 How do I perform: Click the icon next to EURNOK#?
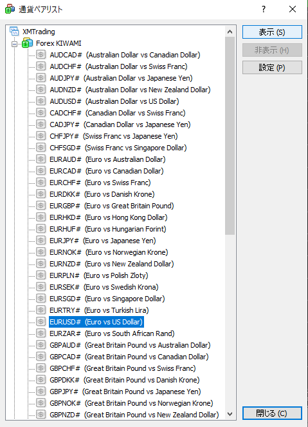pos(41,252)
